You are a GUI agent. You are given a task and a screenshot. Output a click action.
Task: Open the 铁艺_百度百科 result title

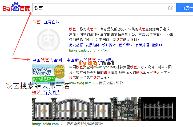click(46, 22)
